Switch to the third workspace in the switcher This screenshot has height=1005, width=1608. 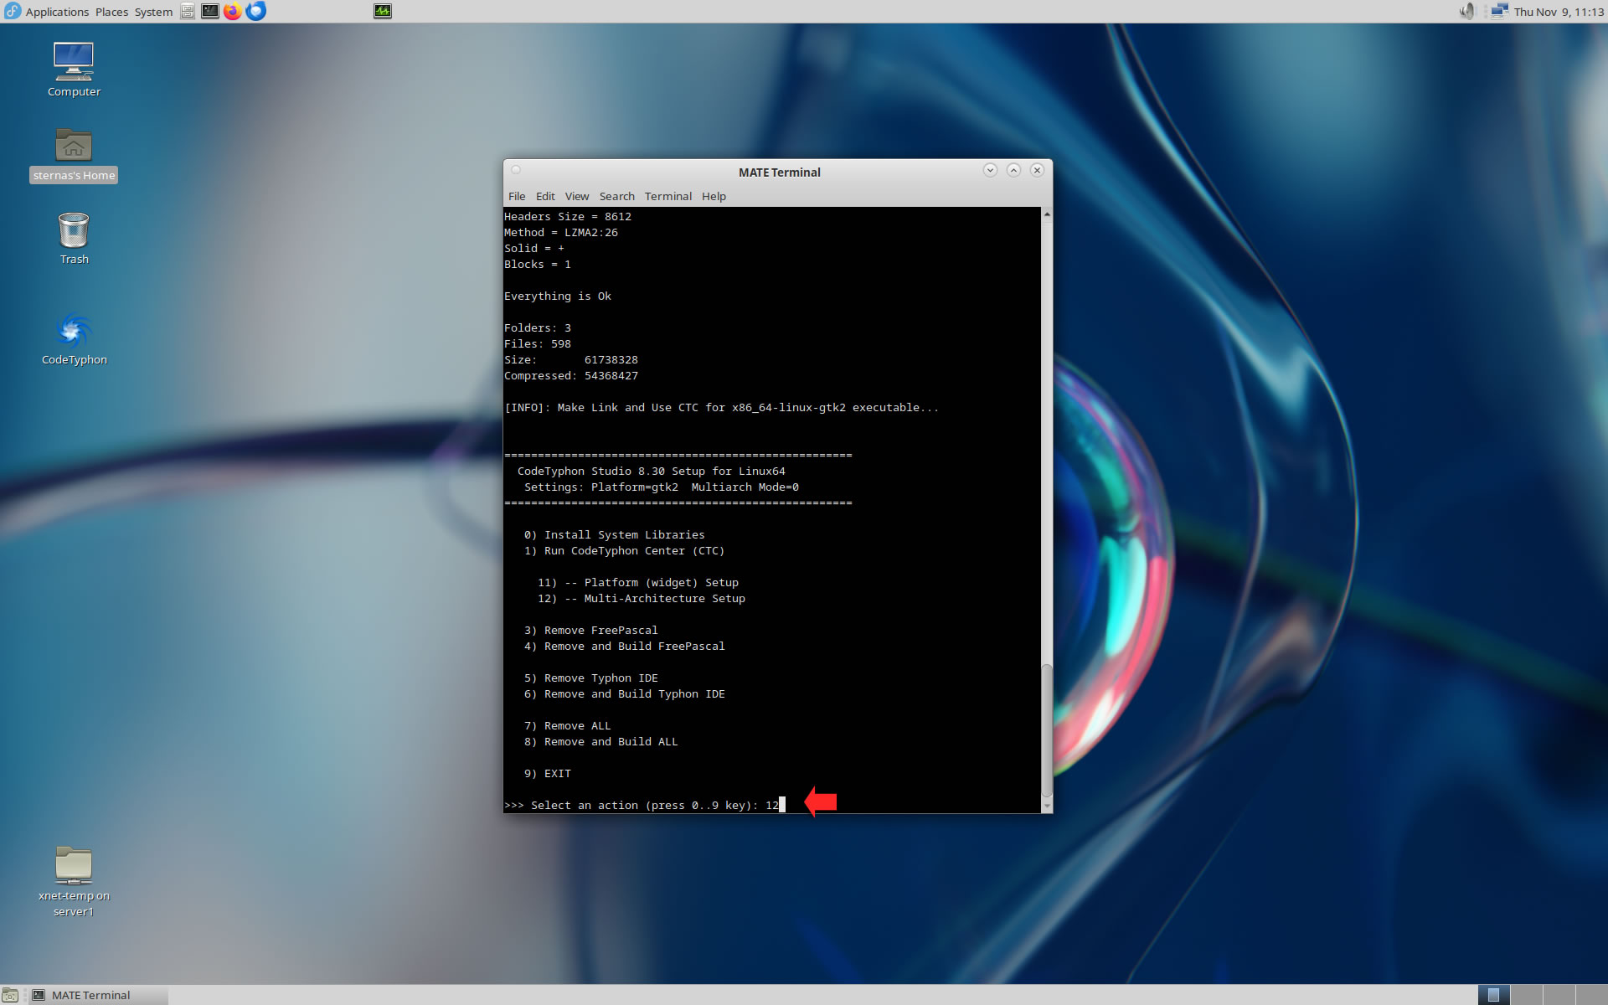1559,995
